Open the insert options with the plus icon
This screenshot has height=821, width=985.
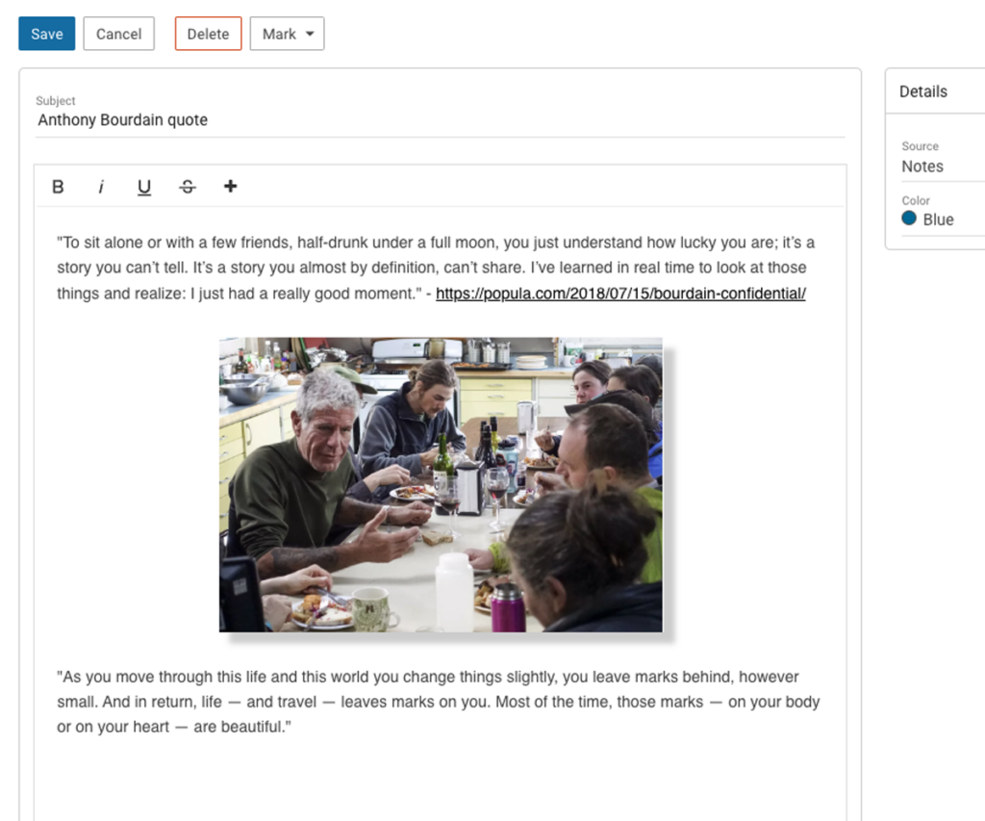click(230, 186)
